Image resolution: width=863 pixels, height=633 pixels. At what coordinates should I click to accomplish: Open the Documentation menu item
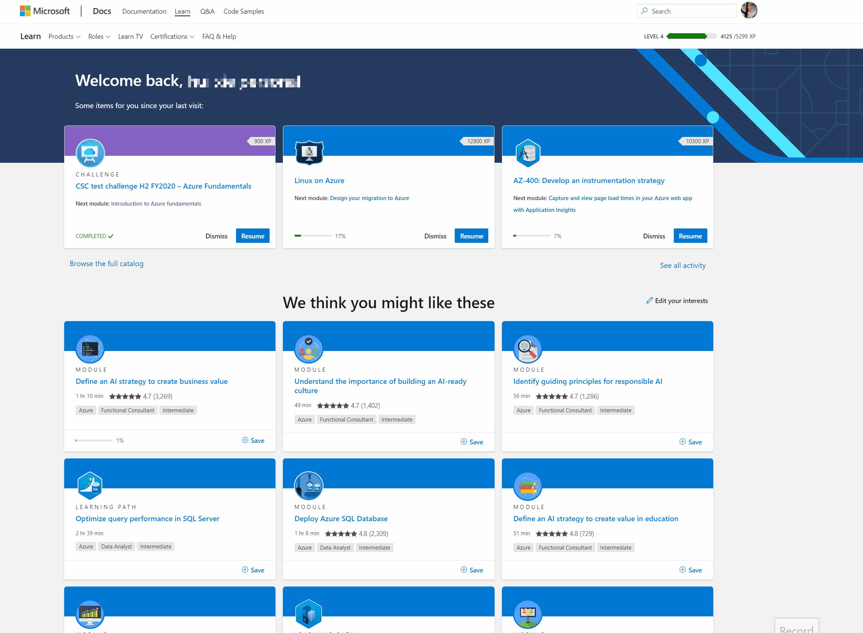(144, 11)
